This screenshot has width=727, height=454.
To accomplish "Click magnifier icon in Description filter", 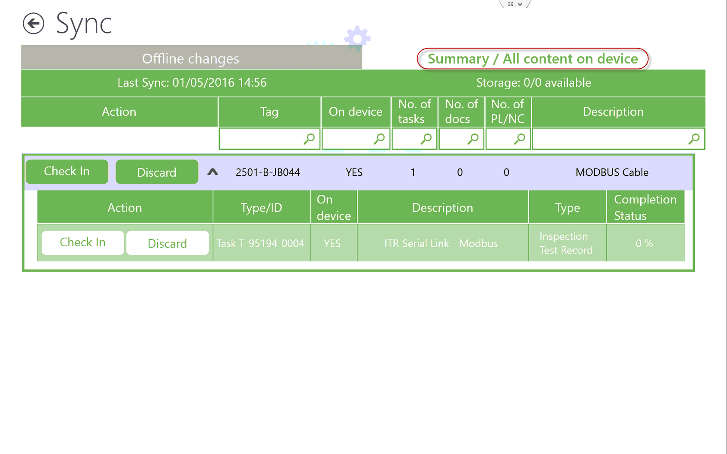I will tap(694, 139).
